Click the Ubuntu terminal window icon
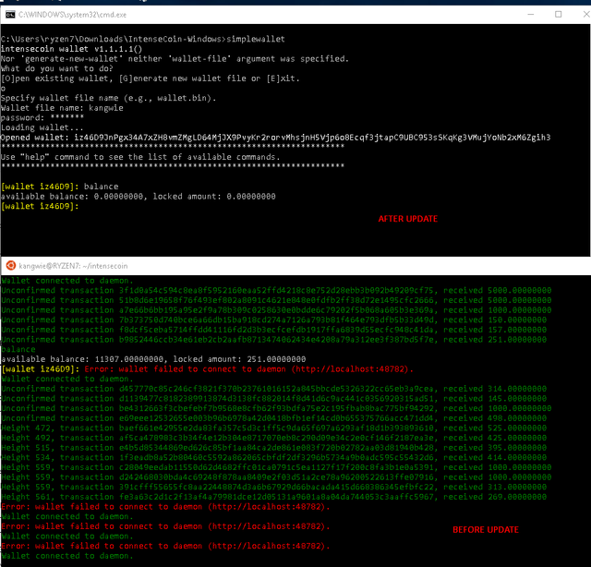Viewport: 591px width, 567px height. pos(11,266)
